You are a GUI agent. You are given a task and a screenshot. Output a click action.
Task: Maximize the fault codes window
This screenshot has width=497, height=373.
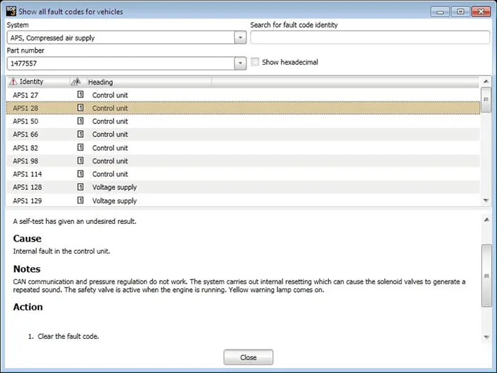[461, 12]
